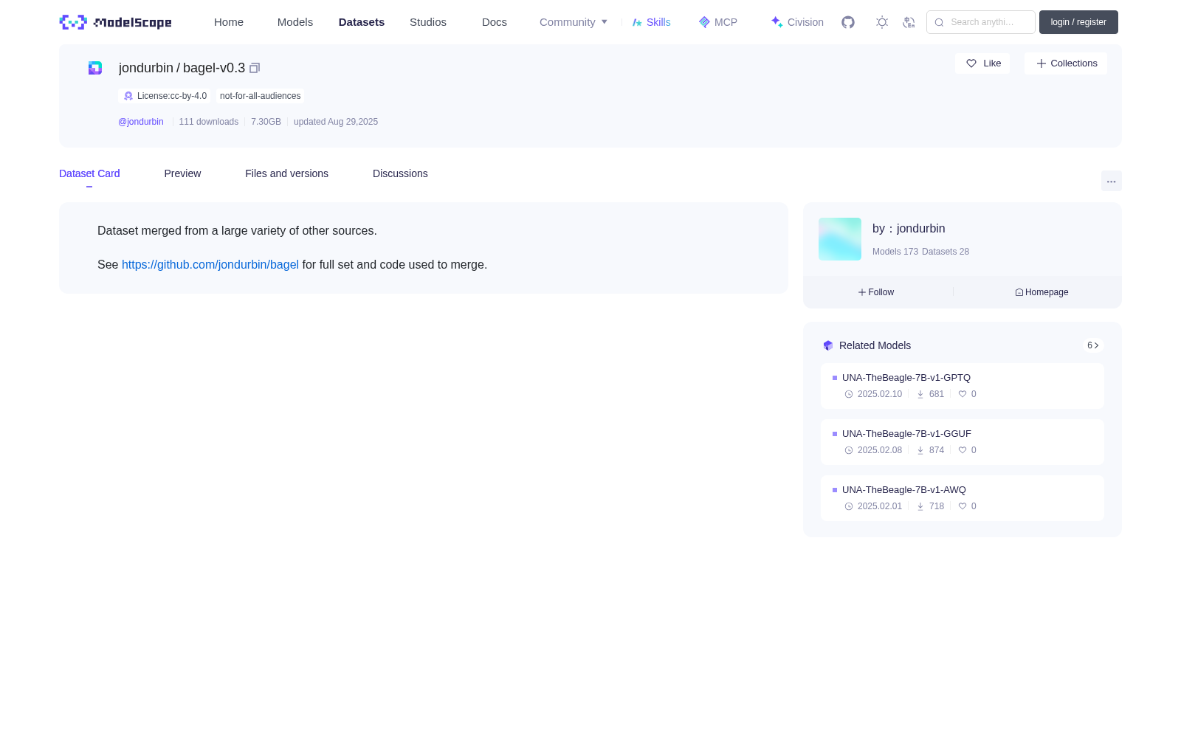Click the search magnifier icon
This screenshot has height=738, width=1181.
[939, 22]
